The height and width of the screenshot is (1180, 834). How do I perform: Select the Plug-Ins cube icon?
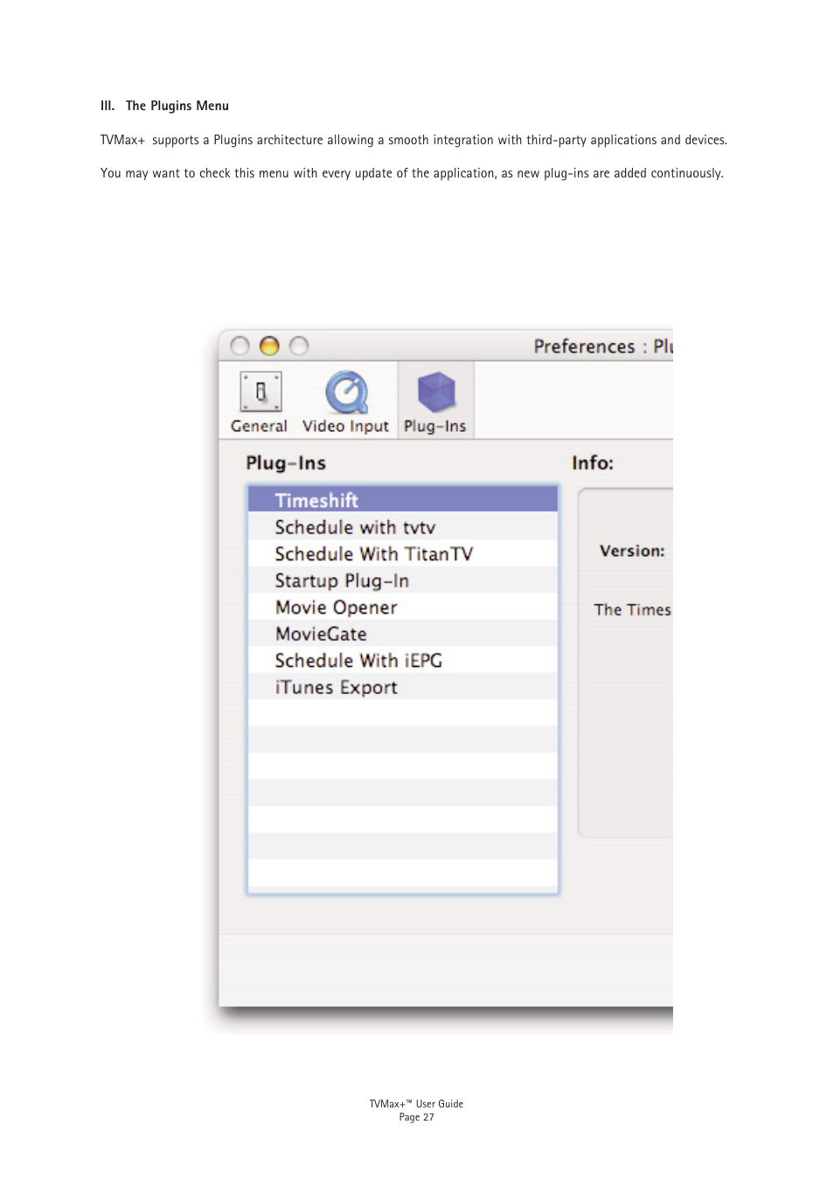(x=436, y=391)
